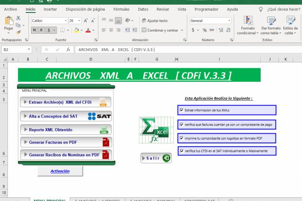
Task: Click the lightbulb Tell Me icon
Action: coord(261,9)
